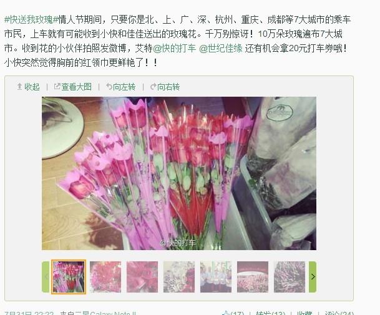Repost the post via 转发(13)

tap(270, 313)
